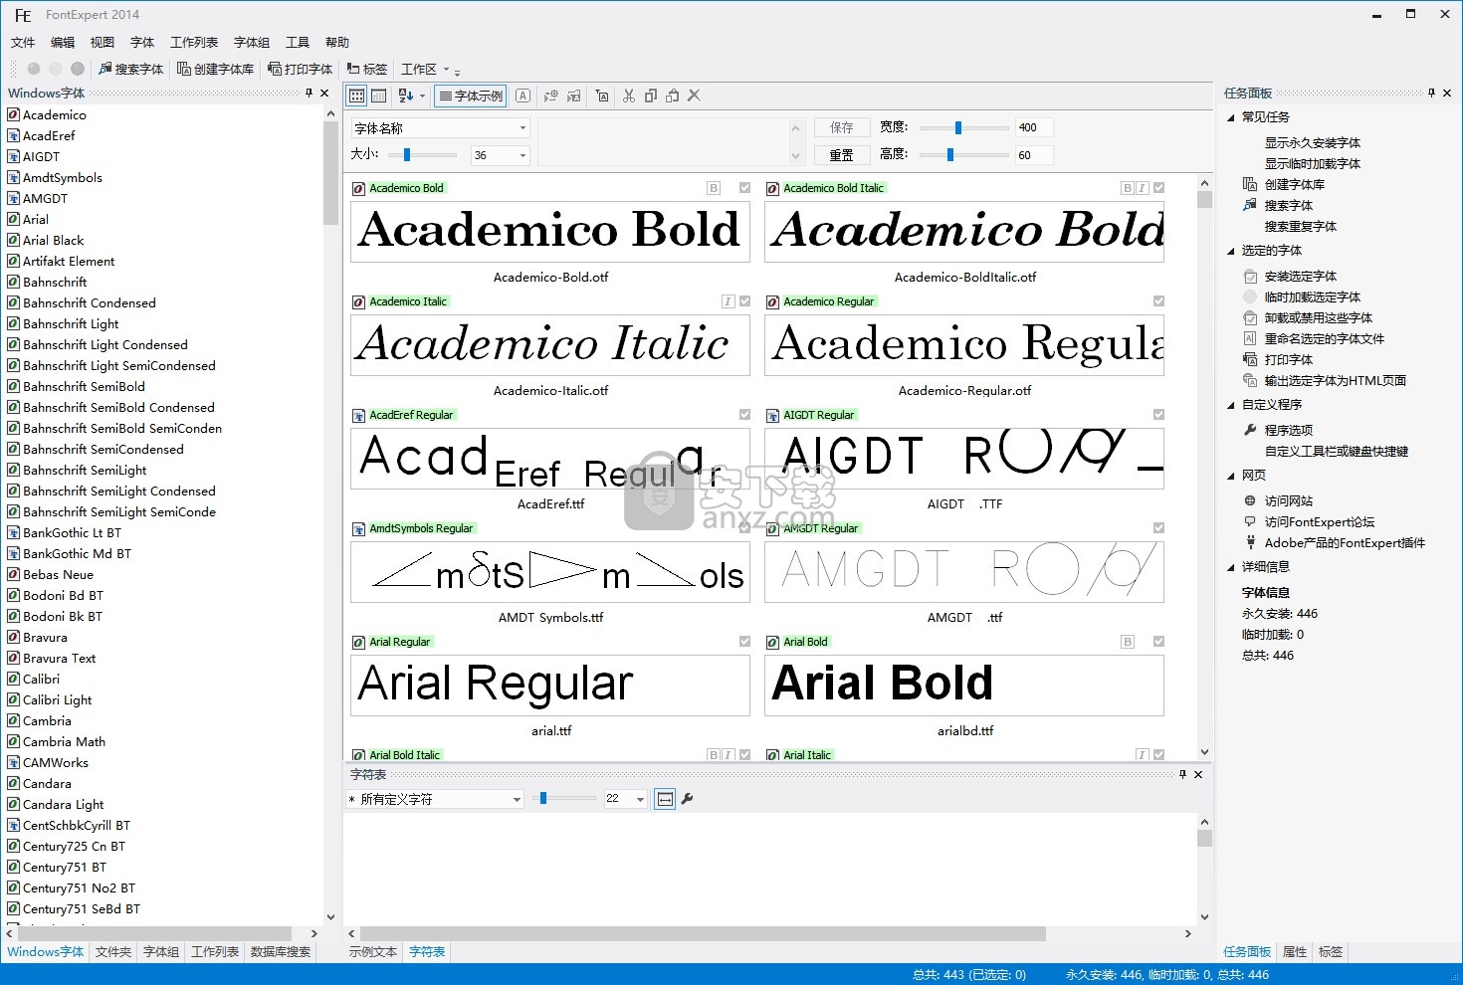
Task: Open the 字体组 menu
Action: click(x=252, y=42)
